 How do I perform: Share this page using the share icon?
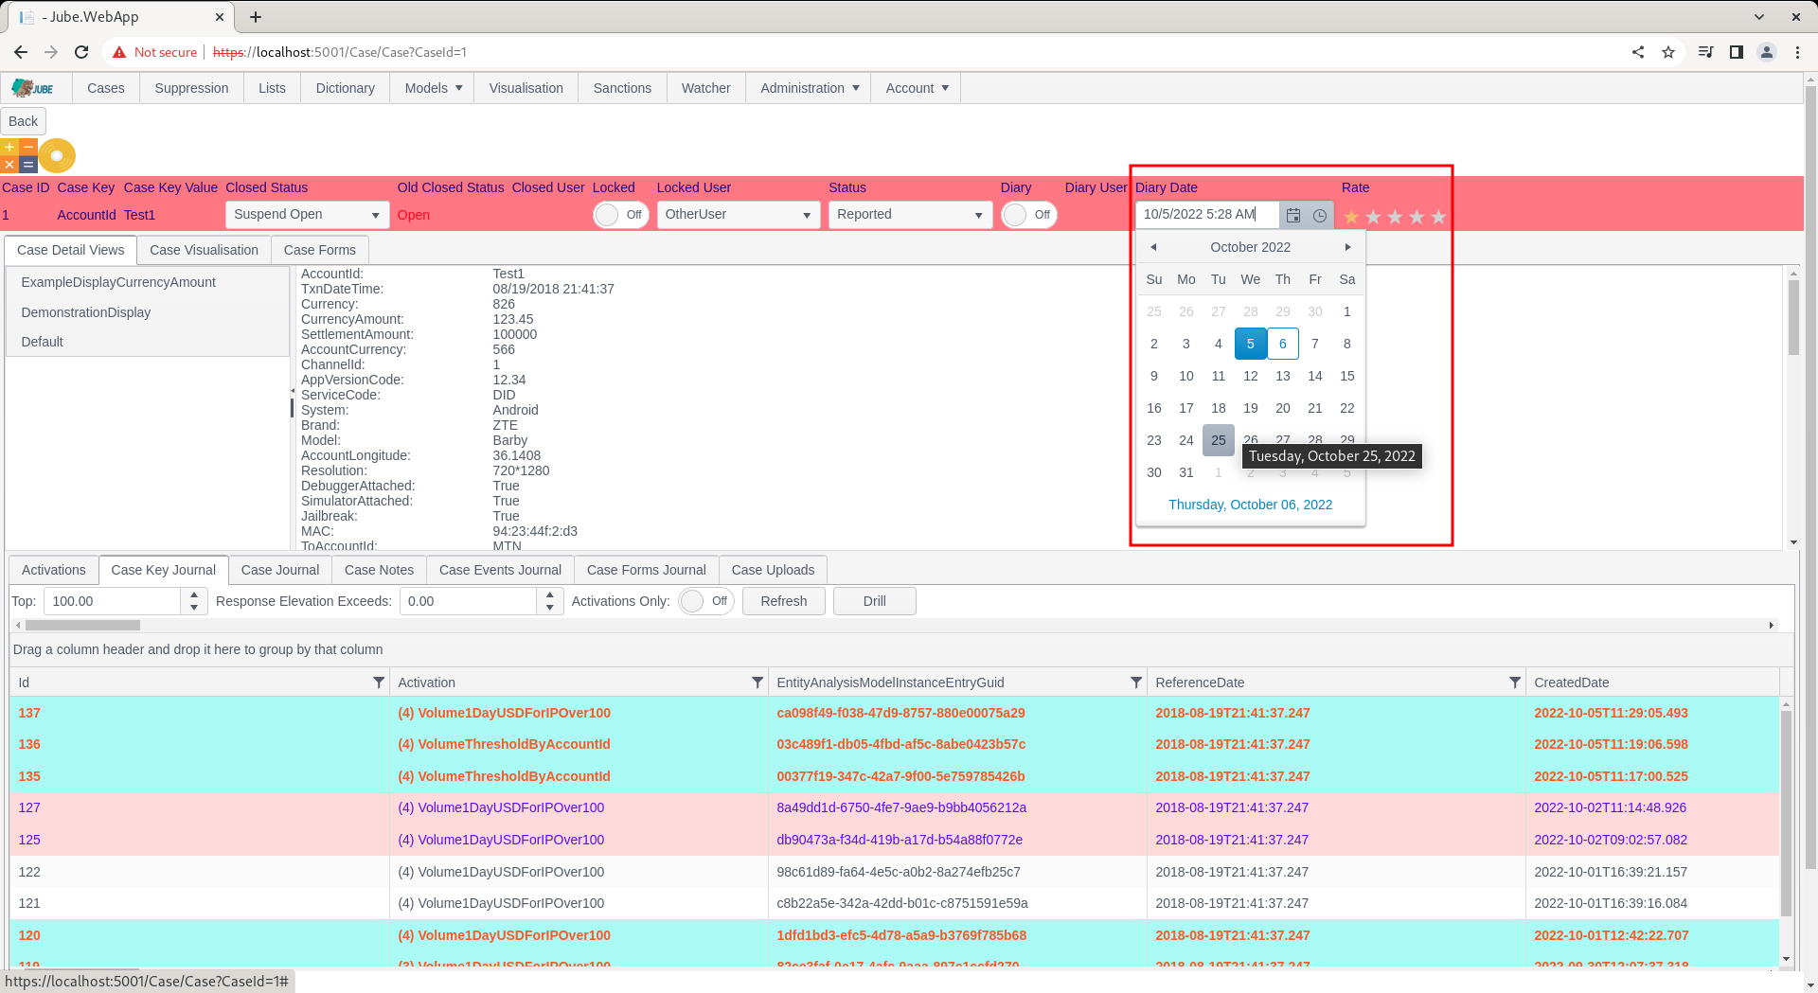point(1638,52)
